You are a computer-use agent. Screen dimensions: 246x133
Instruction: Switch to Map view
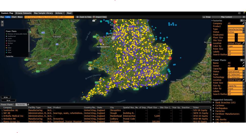pos(2,17)
